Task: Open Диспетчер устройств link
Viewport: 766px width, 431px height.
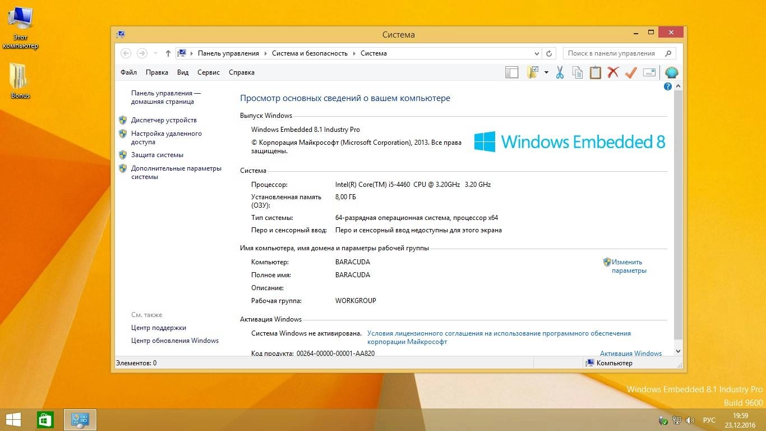Action: pos(164,120)
